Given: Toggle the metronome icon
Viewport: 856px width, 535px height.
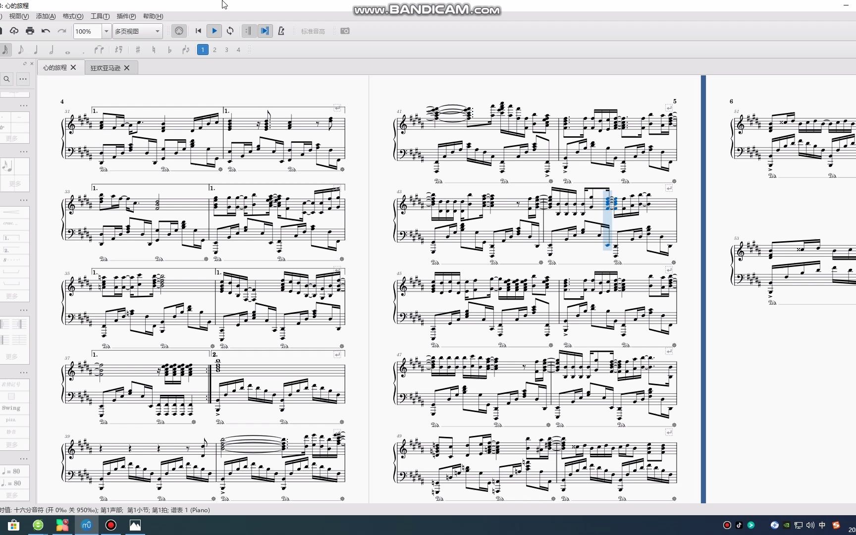Looking at the screenshot, I should click(x=281, y=31).
